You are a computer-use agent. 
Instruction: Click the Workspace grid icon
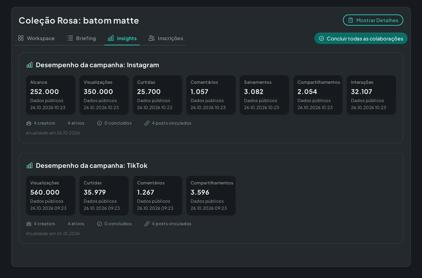click(x=21, y=38)
